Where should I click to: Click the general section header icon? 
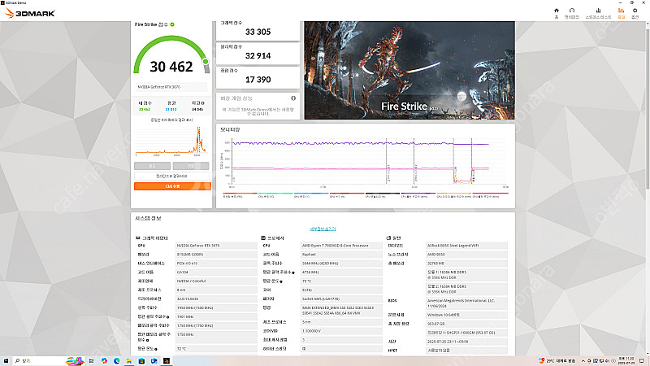(x=388, y=238)
